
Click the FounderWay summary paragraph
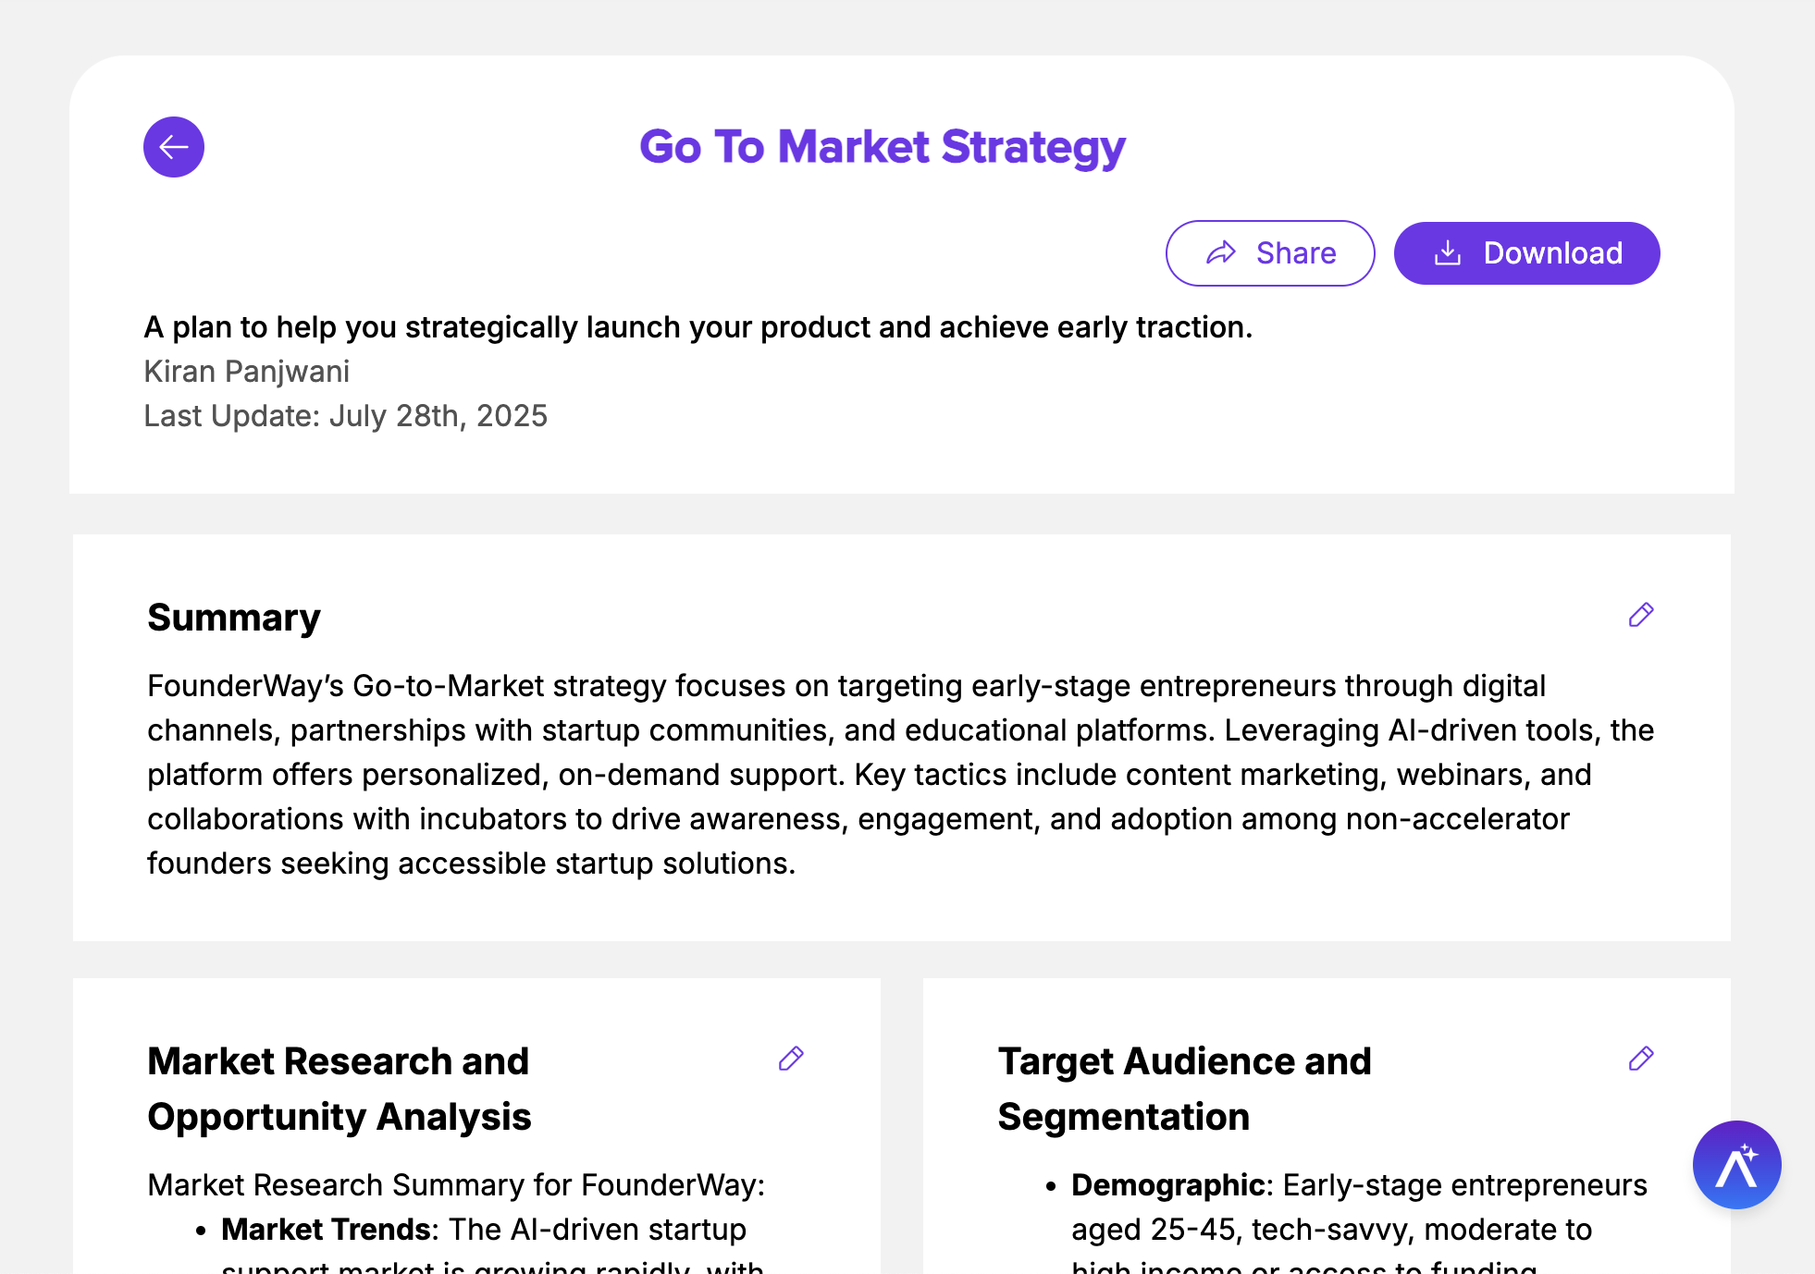(901, 775)
